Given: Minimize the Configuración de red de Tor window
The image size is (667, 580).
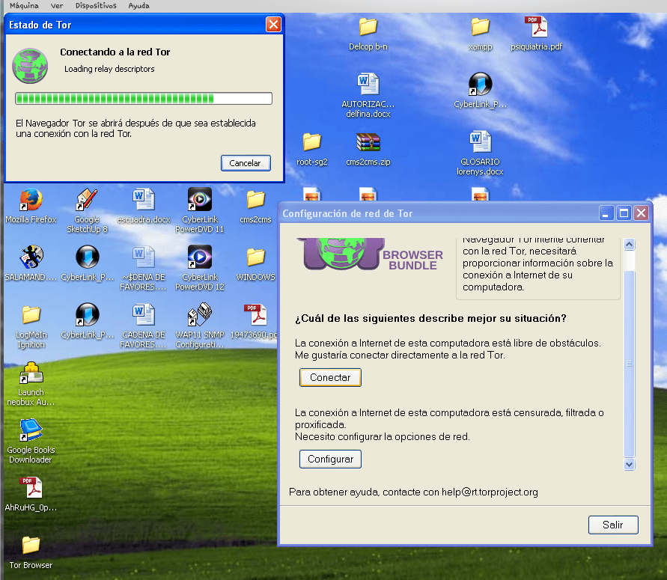Looking at the screenshot, I should click(x=606, y=213).
